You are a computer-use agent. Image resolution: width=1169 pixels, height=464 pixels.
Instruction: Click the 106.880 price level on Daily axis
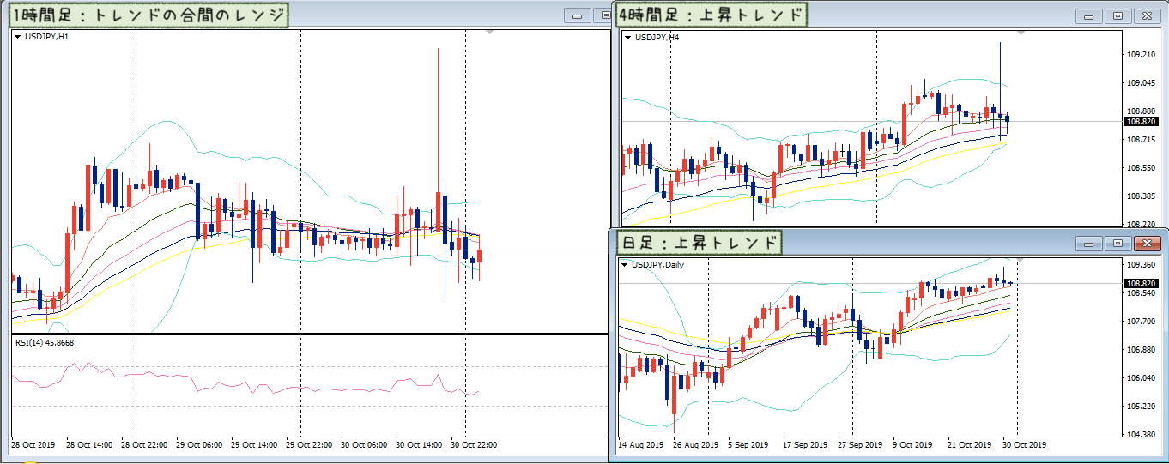pos(1140,350)
